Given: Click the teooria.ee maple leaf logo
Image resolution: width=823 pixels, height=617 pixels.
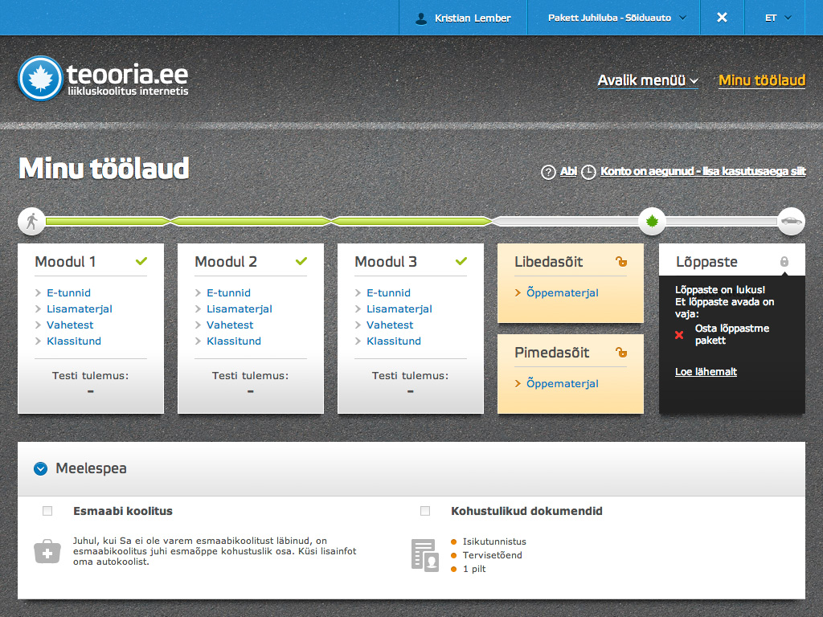Looking at the screenshot, I should pos(40,78).
